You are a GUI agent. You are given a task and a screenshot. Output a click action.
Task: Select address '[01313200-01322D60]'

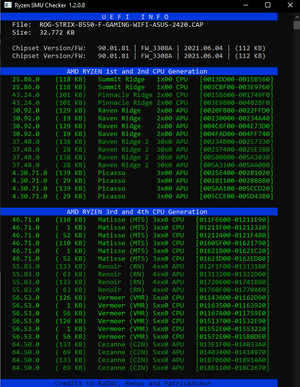point(233,274)
